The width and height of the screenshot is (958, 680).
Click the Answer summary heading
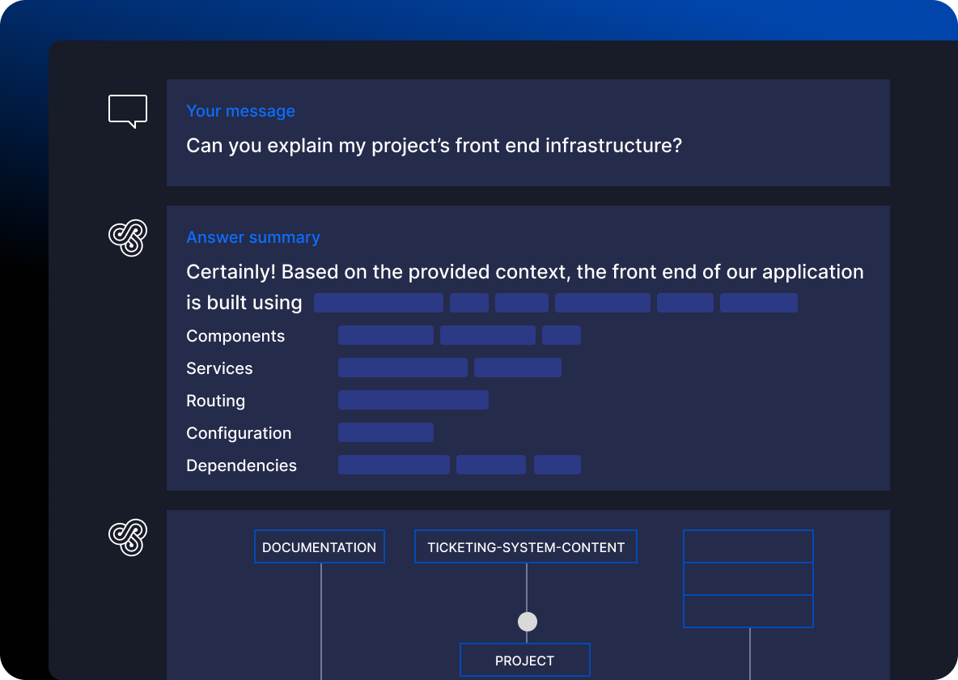coord(252,238)
